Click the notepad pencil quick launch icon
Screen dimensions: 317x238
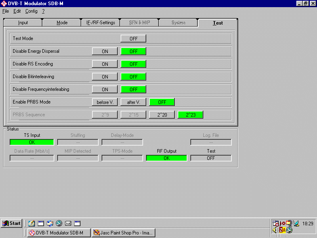[32, 223]
